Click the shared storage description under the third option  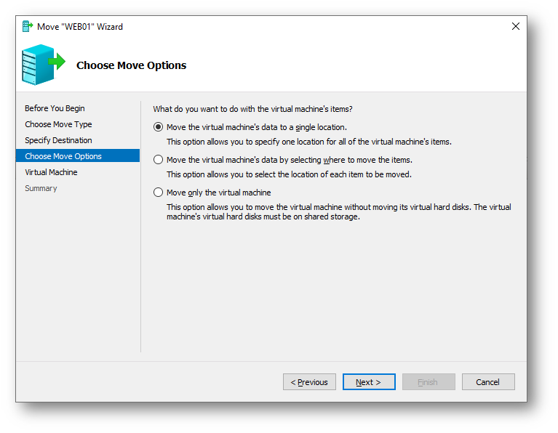point(338,211)
